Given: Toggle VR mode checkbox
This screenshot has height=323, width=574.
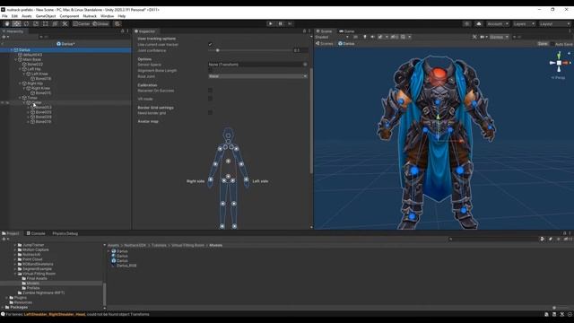Looking at the screenshot, I should [210, 99].
